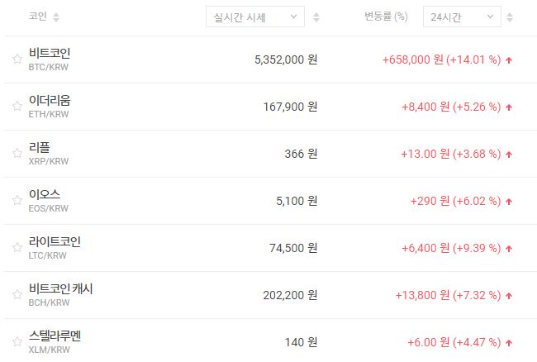Viewport: 537px width, 362px height.
Task: Click Bitcoin's red up-arrow indicator
Action: coord(509,60)
